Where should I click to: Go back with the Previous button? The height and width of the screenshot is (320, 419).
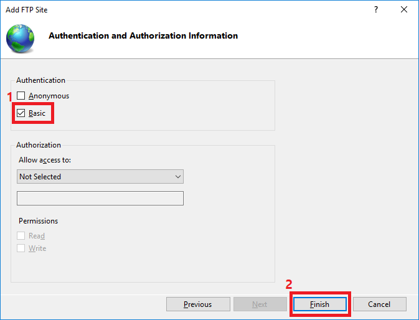tap(198, 304)
